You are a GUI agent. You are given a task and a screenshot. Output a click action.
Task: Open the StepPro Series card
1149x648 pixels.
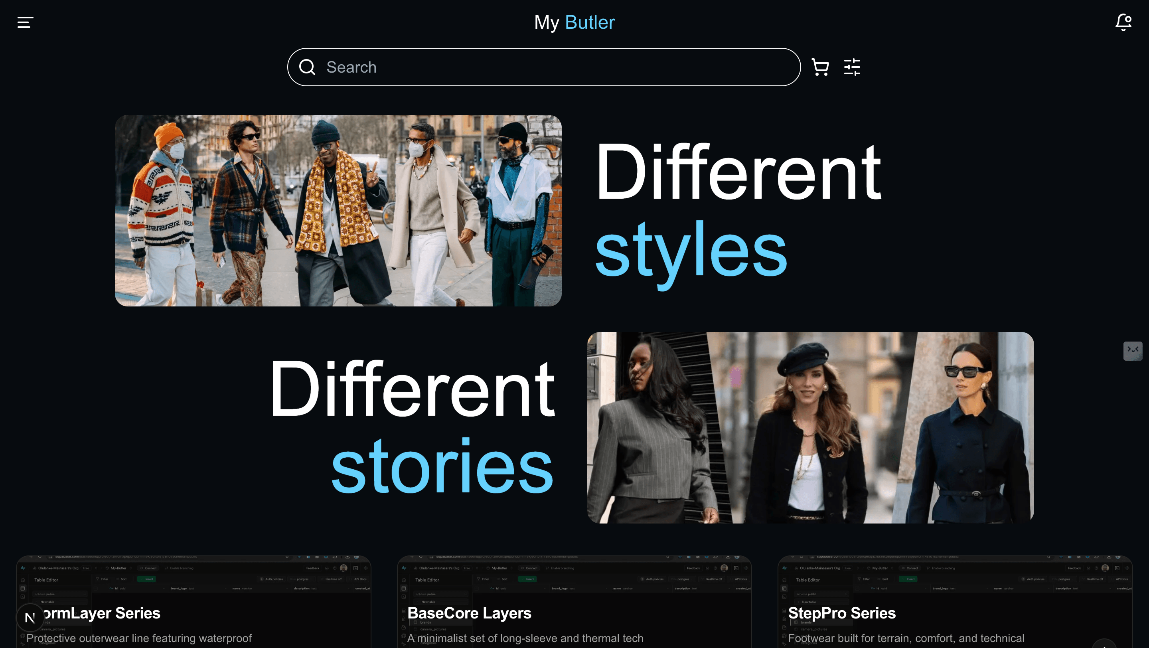955,602
